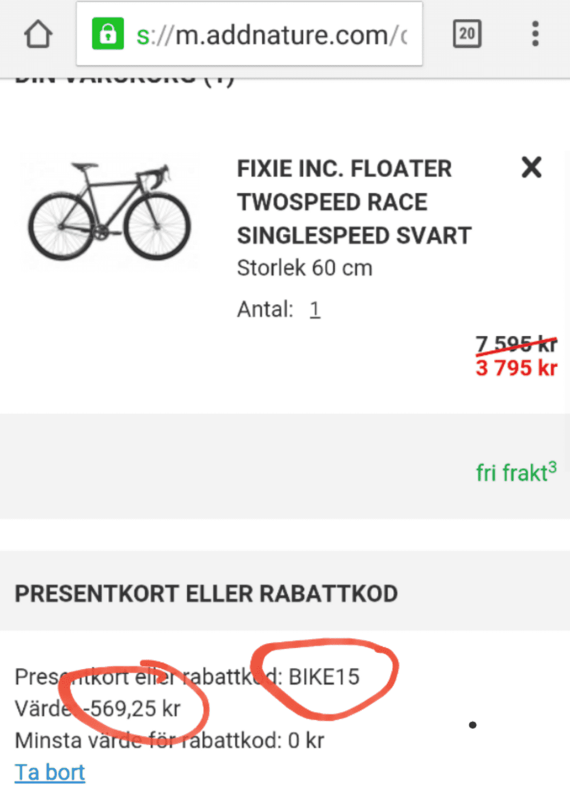
Task: Click the 3 795 kr sale price
Action: coord(516,368)
